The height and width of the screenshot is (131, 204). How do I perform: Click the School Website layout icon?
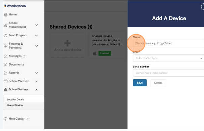(5, 81)
